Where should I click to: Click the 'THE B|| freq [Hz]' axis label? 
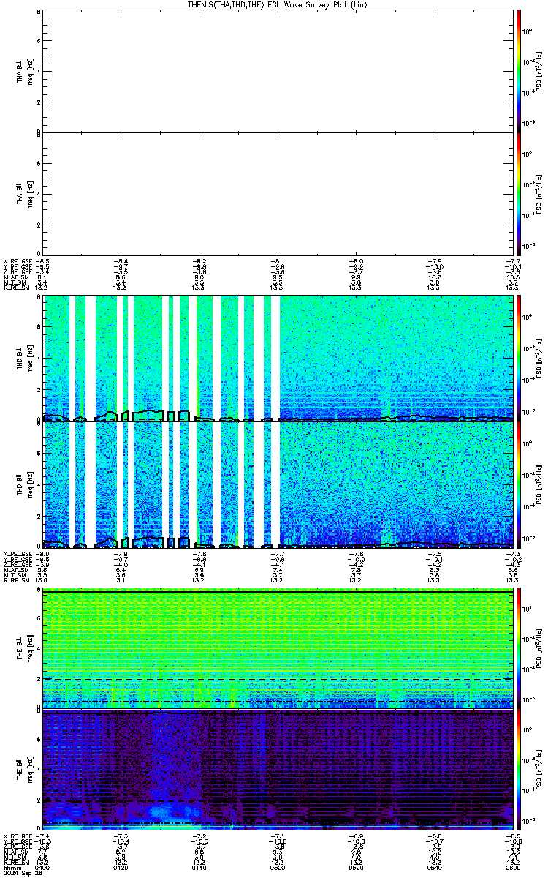(24, 770)
